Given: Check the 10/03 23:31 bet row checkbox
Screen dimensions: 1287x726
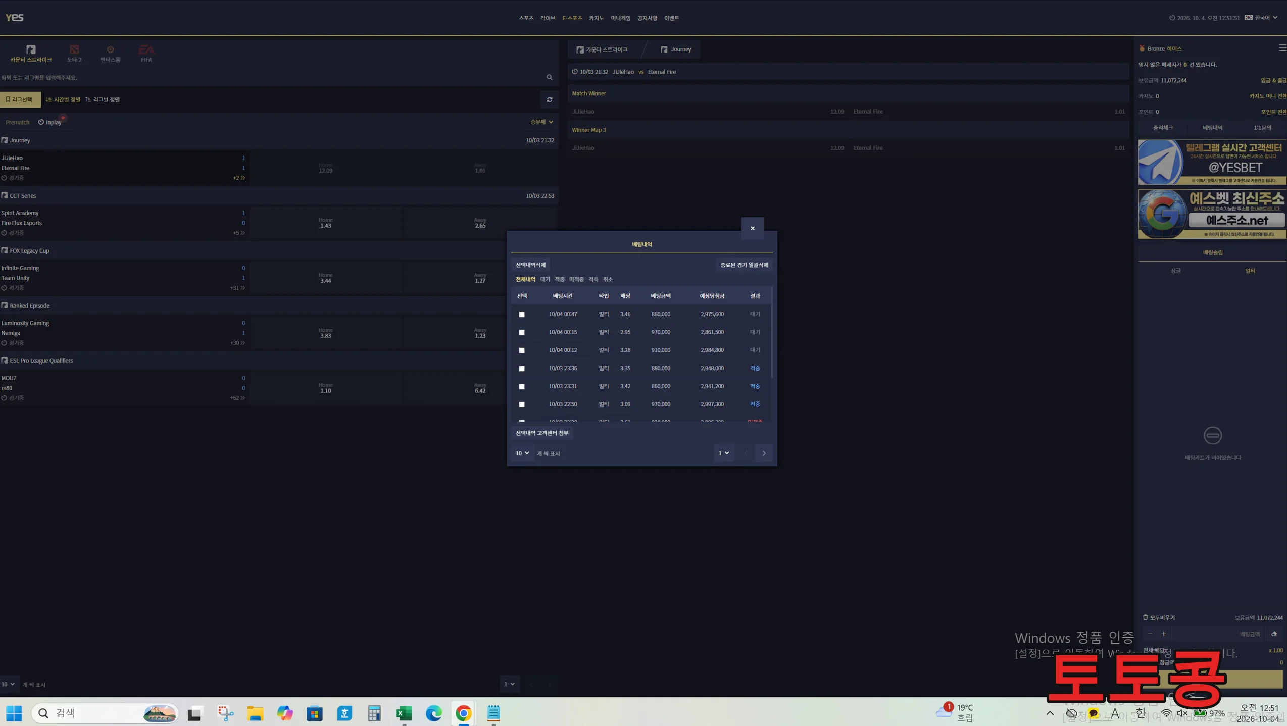Looking at the screenshot, I should coord(522,386).
